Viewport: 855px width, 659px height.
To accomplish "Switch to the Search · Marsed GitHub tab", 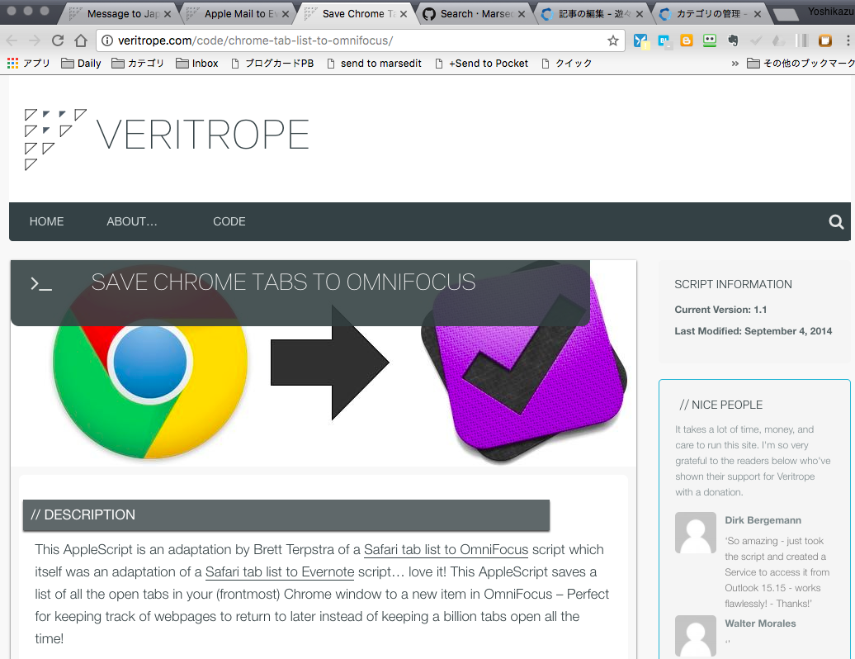I will pyautogui.click(x=471, y=14).
